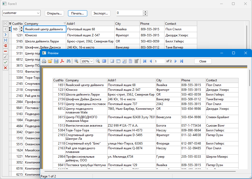The width and height of the screenshot is (252, 179).
Task: Open the Find binoculars tool
Action: coord(69,61)
